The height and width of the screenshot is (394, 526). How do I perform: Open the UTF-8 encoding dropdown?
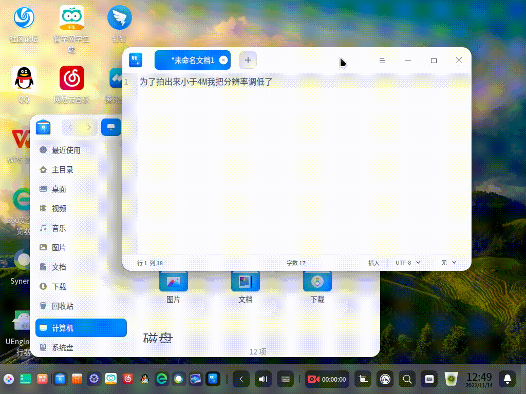coord(407,263)
